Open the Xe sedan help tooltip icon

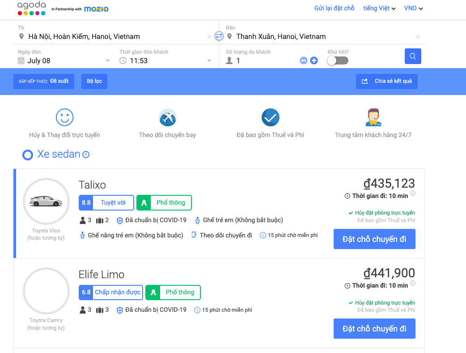click(86, 155)
